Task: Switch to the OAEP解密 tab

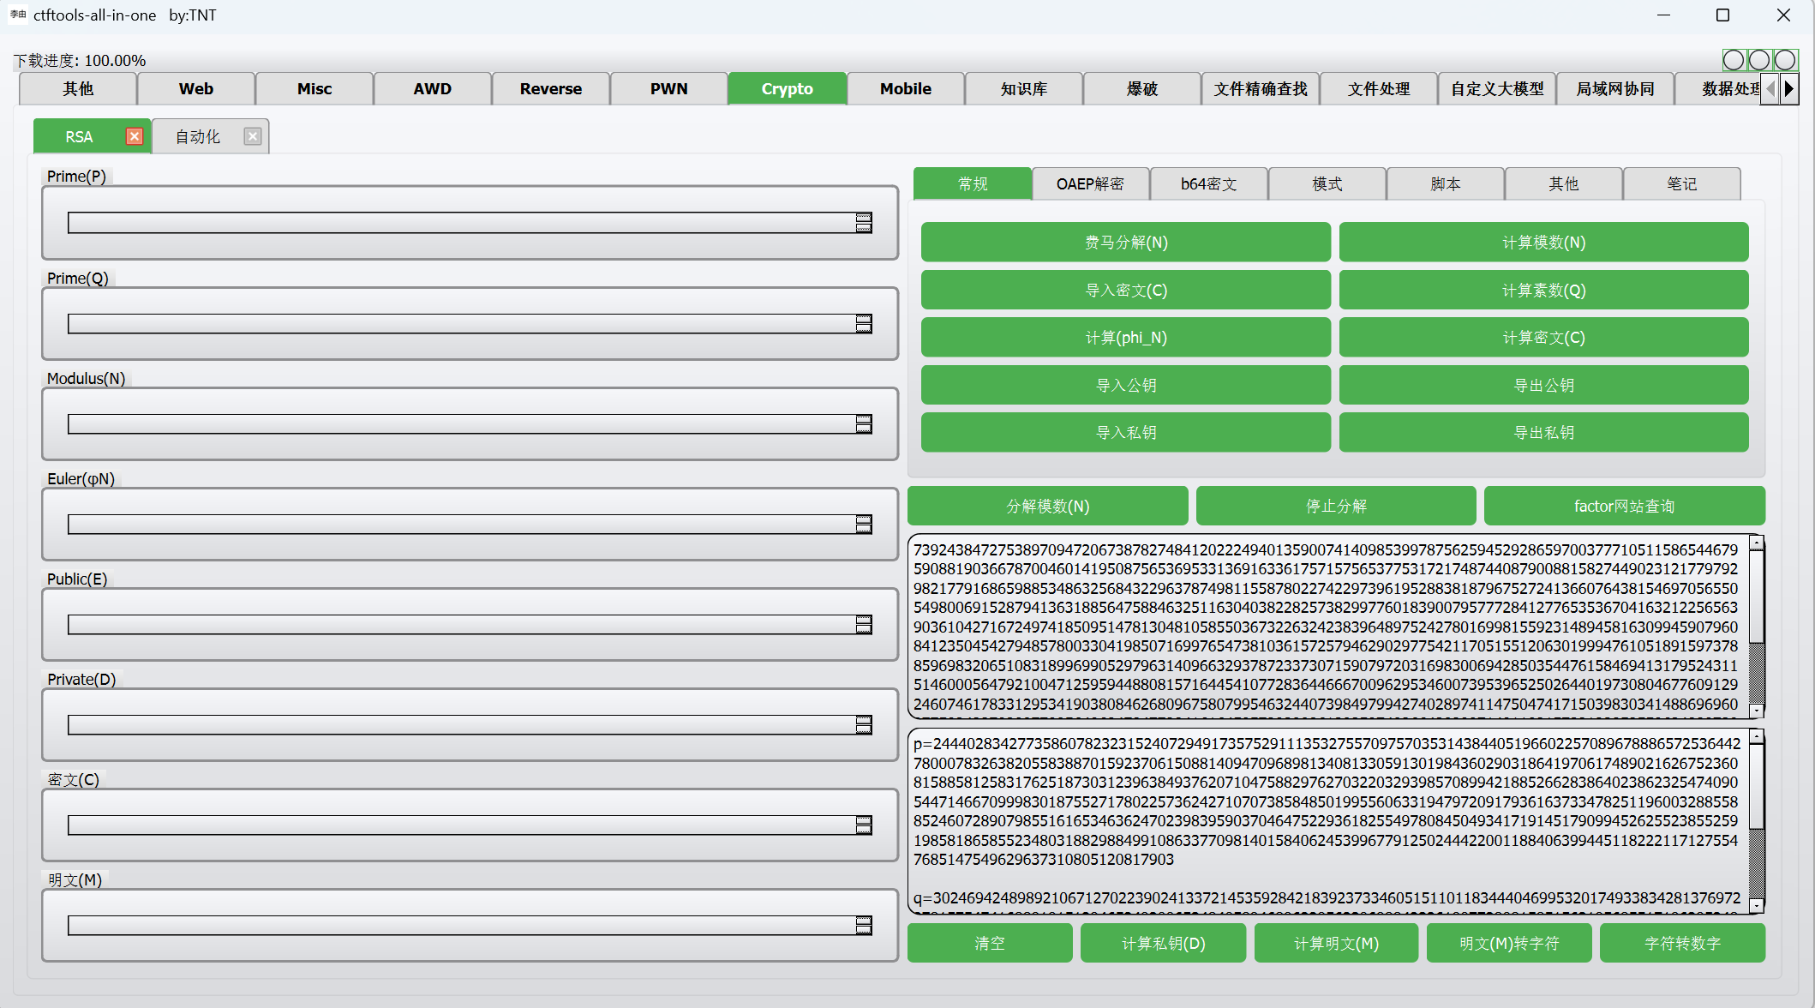Action: (1091, 183)
